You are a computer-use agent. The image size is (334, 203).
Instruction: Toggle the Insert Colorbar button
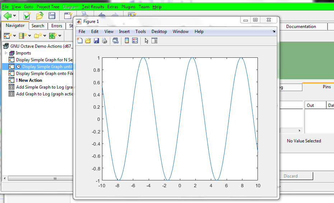click(x=127, y=41)
